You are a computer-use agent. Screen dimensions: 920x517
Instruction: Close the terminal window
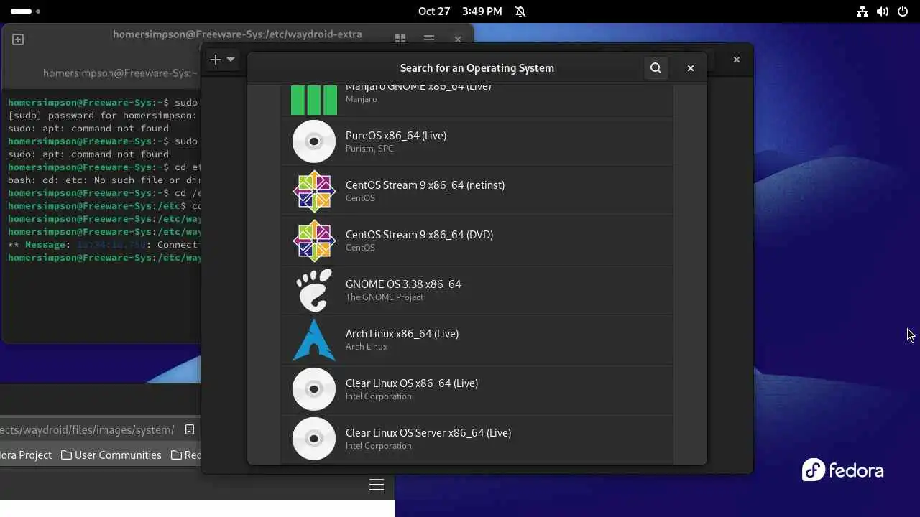[x=458, y=39]
